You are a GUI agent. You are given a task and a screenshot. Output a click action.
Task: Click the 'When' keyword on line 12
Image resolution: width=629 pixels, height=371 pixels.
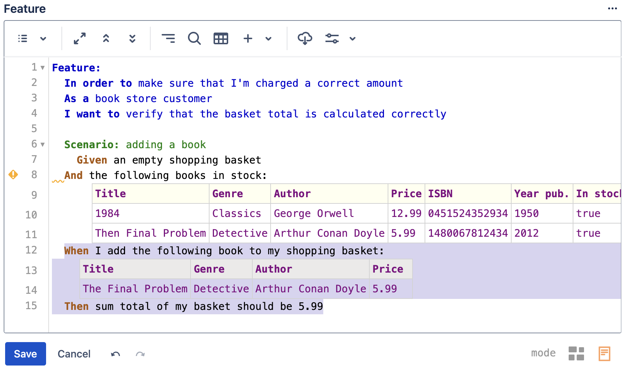[76, 251]
